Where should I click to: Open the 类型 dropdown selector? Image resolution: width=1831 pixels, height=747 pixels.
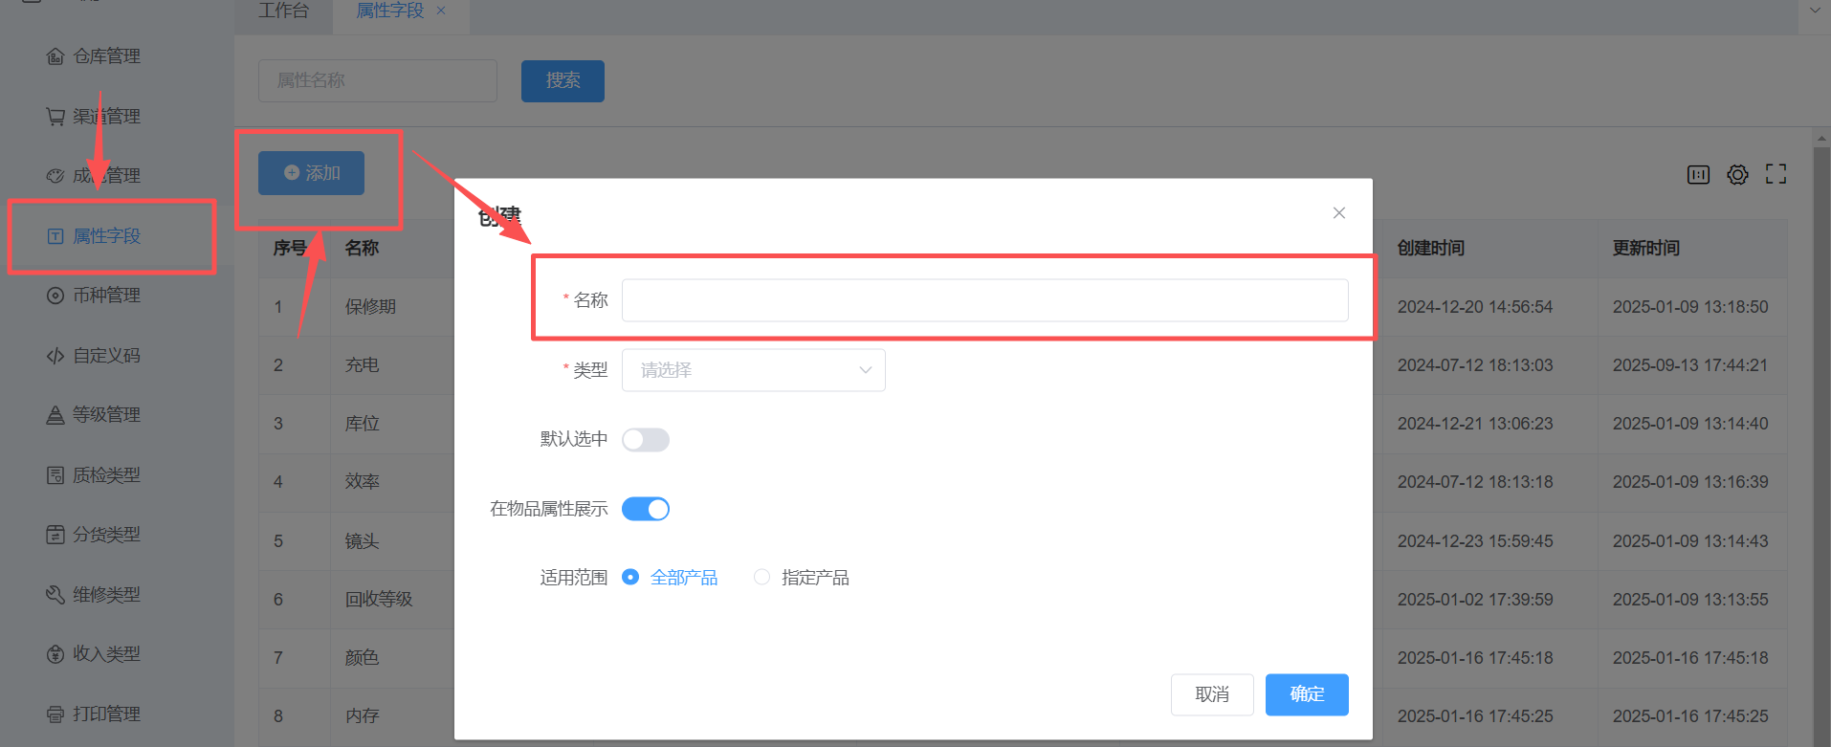(x=753, y=370)
